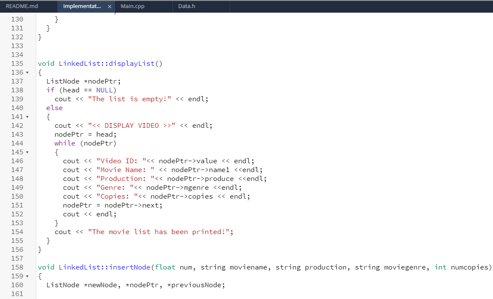The image size is (493, 299).
Task: Select the Implementation tab
Action: [82, 6]
